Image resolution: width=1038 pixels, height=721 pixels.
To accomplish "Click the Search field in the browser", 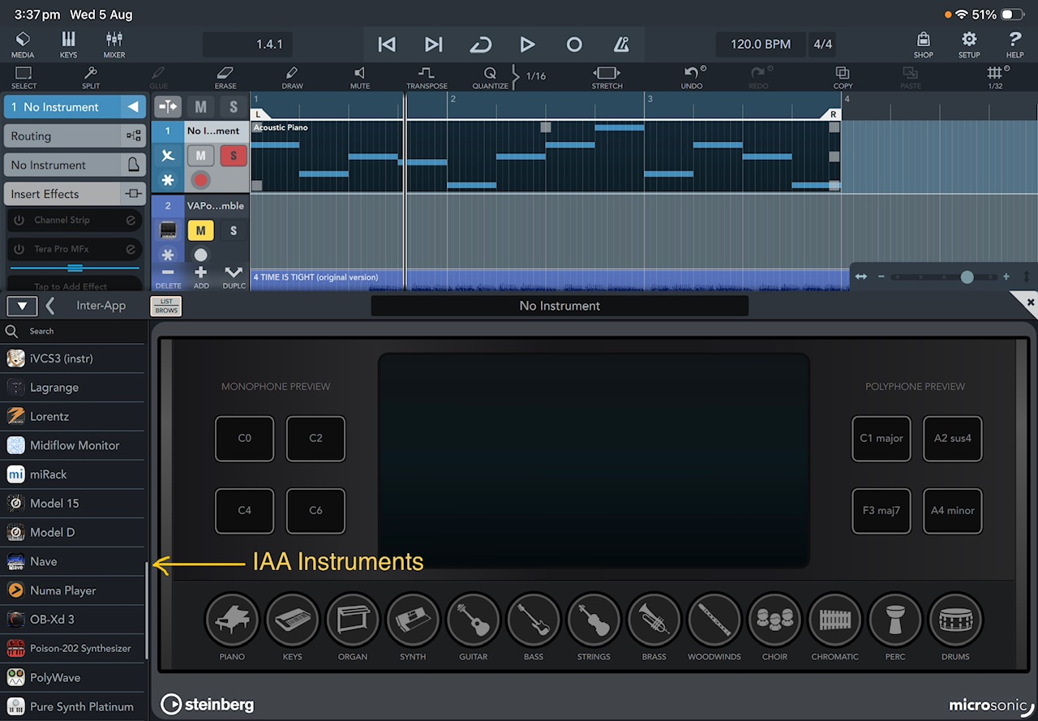I will pos(74,331).
